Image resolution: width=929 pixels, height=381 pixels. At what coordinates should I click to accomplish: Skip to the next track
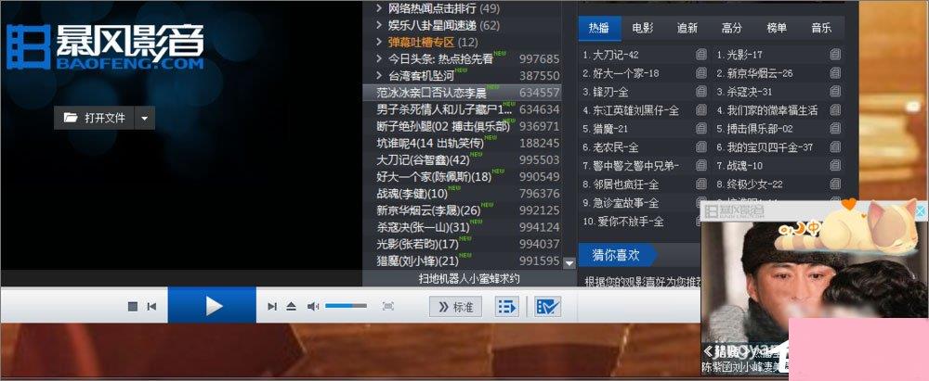click(272, 307)
